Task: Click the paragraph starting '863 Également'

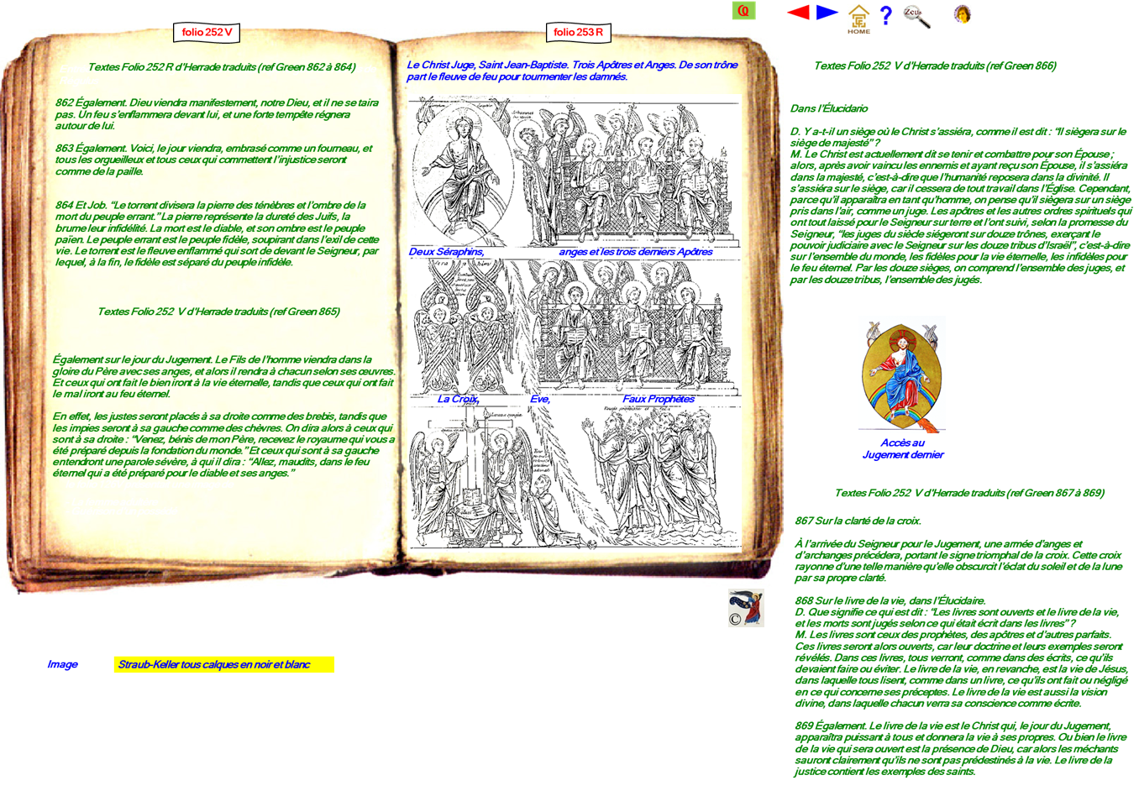Action: (x=213, y=160)
